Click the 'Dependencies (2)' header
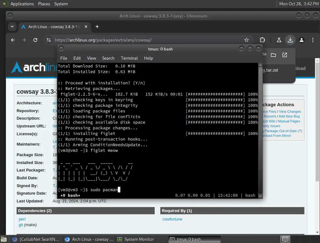 86,211
